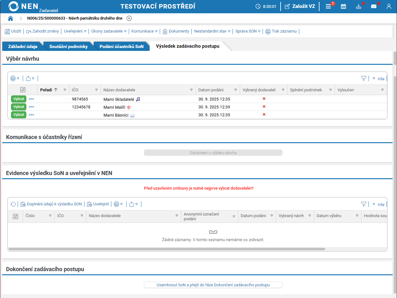This screenshot has height=298, width=397.
Task: Open the hamburger menu with notification badge
Action: click(x=328, y=6)
